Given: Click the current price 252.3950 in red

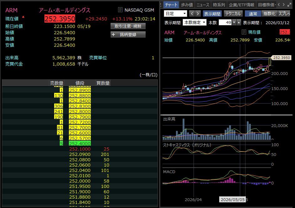Looking at the screenshot, I should tap(60, 19).
